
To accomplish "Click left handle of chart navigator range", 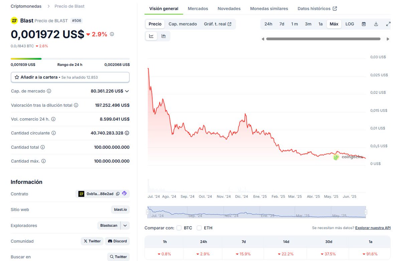I will click(x=147, y=212).
